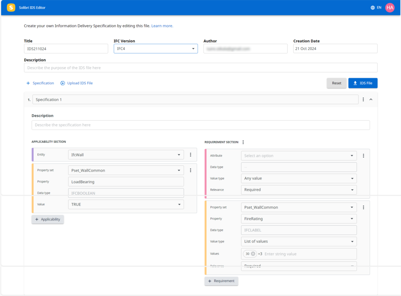This screenshot has height=296, width=401.
Task: Open the List of values dropdown
Action: click(x=298, y=242)
